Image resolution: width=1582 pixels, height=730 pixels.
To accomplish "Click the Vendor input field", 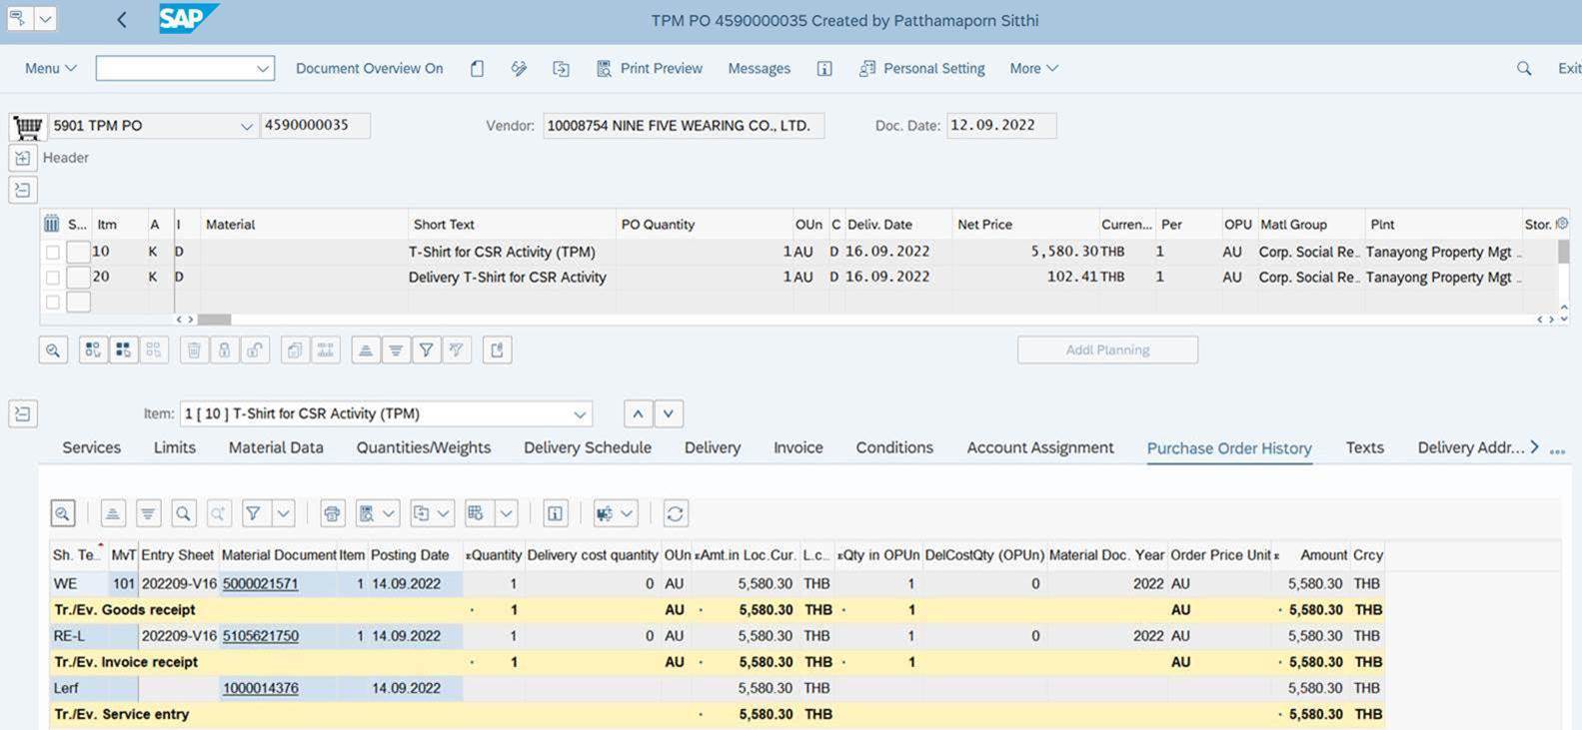I will (683, 126).
